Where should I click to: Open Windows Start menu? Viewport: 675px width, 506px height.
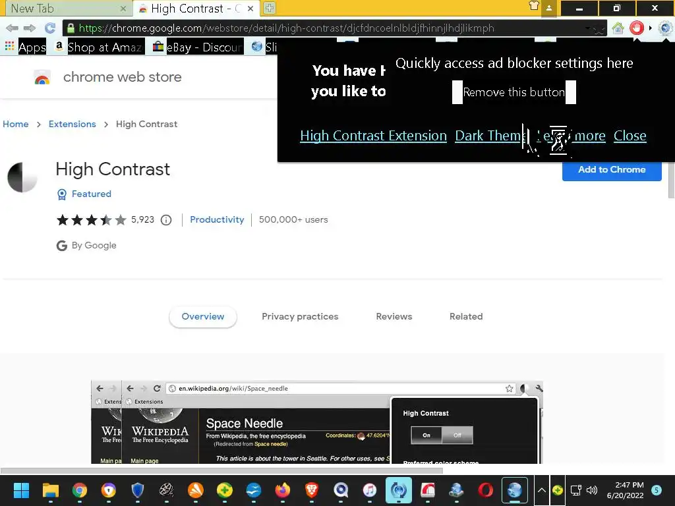point(21,490)
